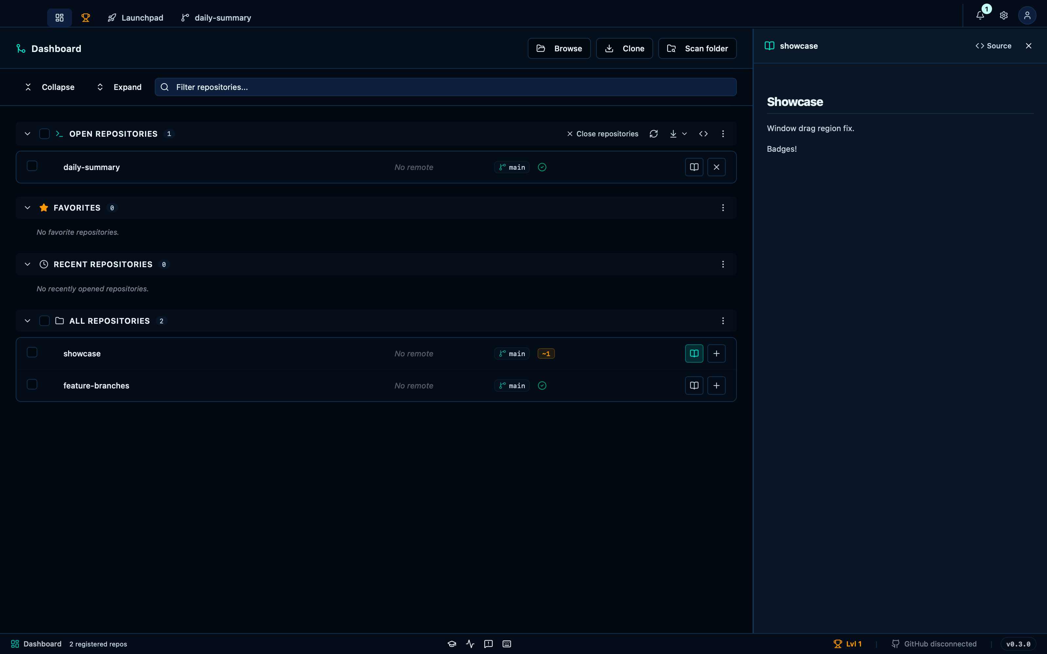Collapse the Open Repositories section chevron
The height and width of the screenshot is (654, 1047).
tap(27, 134)
